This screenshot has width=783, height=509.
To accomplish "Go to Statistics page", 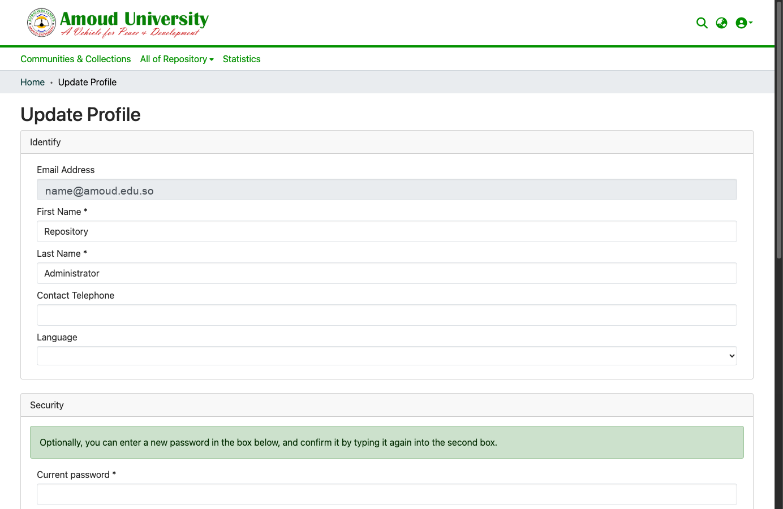I will point(242,59).
